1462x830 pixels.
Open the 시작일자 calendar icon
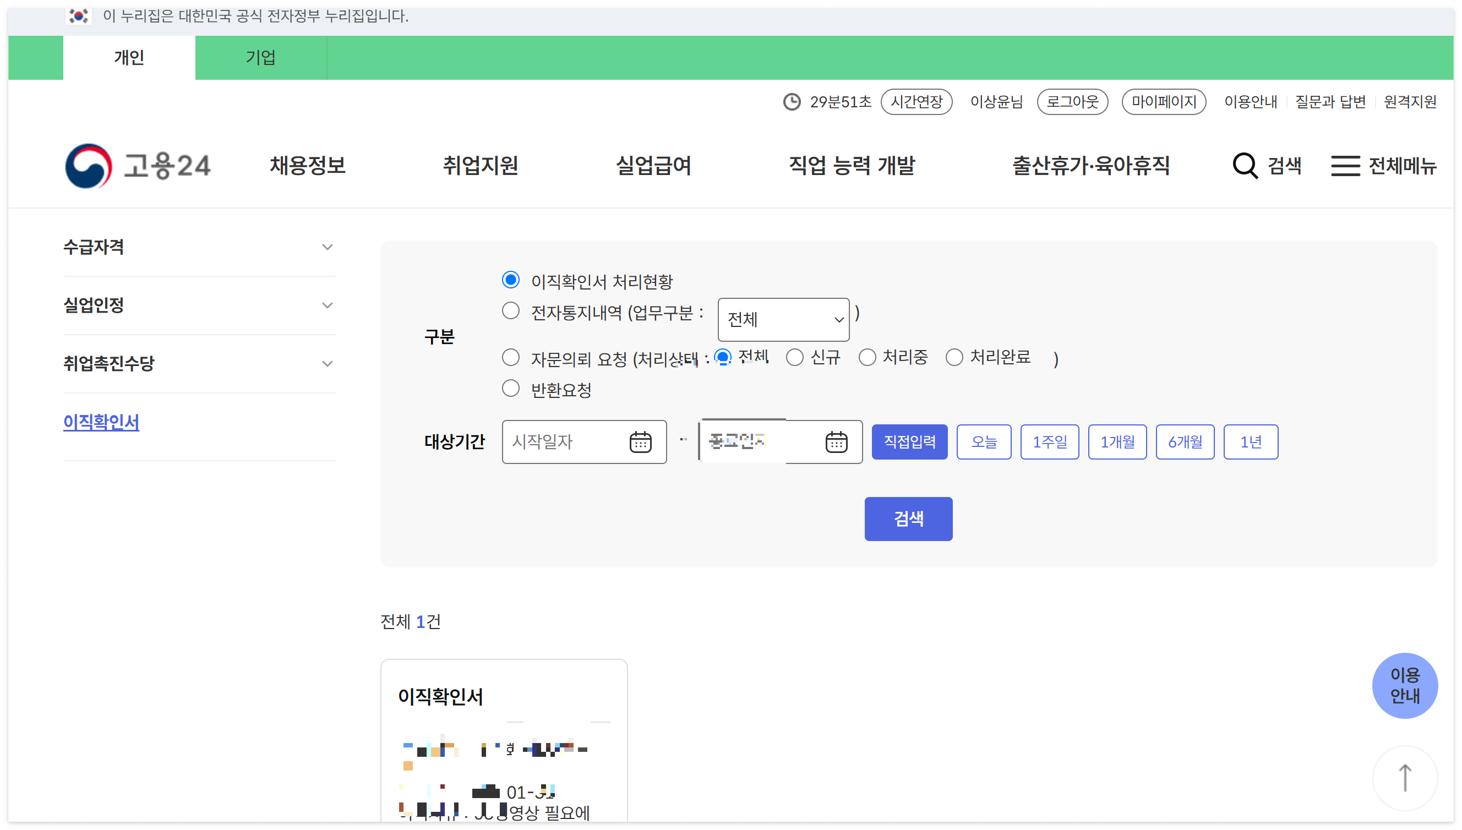click(x=640, y=442)
